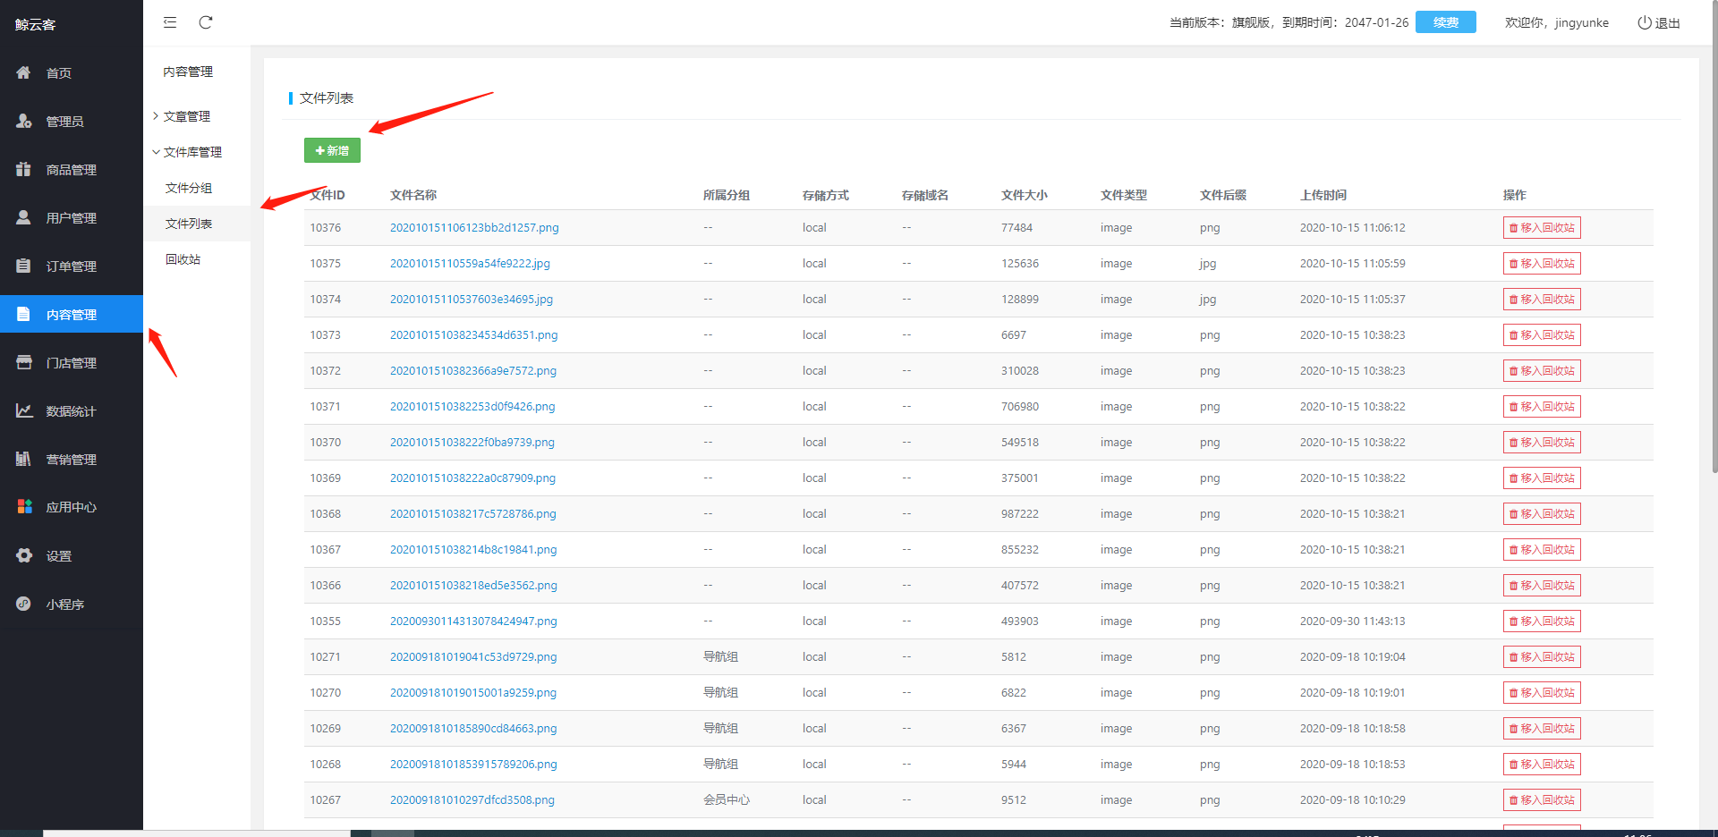Click the 所属分组 column header
1718x837 pixels.
[727, 195]
